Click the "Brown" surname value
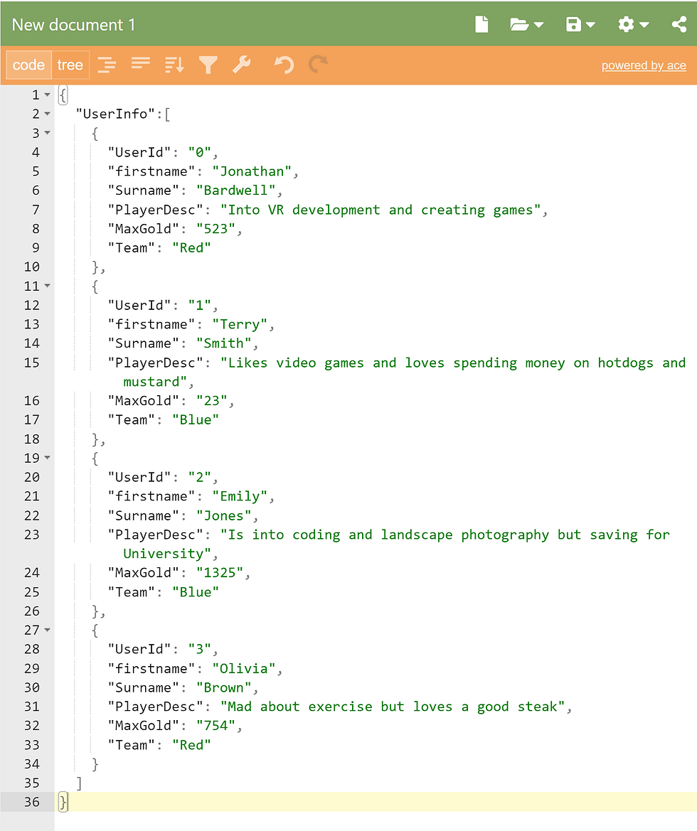Image resolution: width=697 pixels, height=831 pixels. point(224,688)
